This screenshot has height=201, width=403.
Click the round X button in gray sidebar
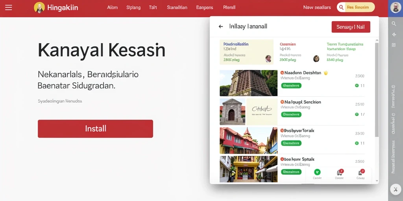pos(395,190)
